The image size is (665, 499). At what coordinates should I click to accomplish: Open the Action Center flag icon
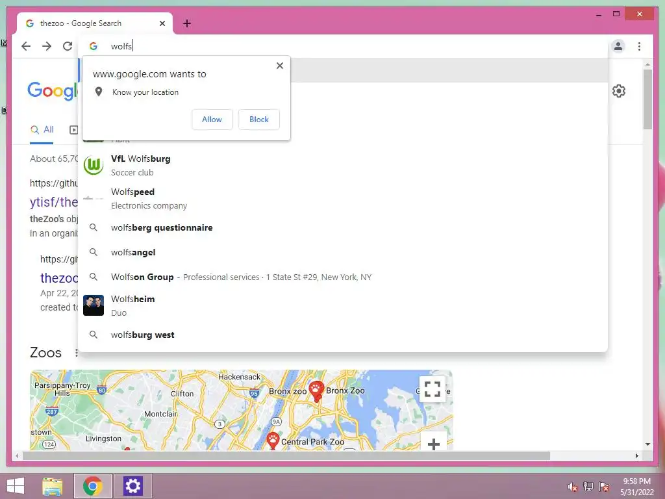click(604, 487)
